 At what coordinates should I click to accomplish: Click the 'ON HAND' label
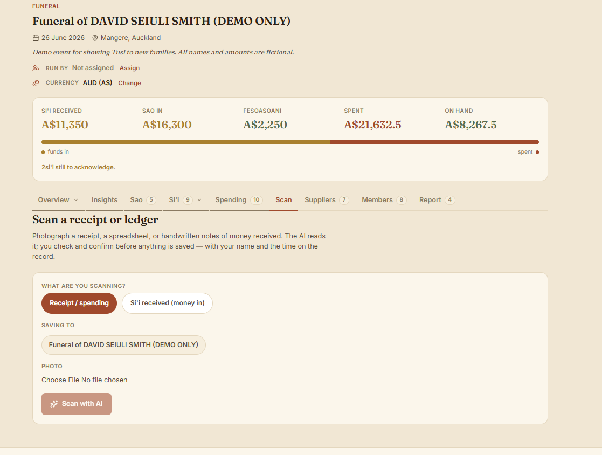coord(459,111)
